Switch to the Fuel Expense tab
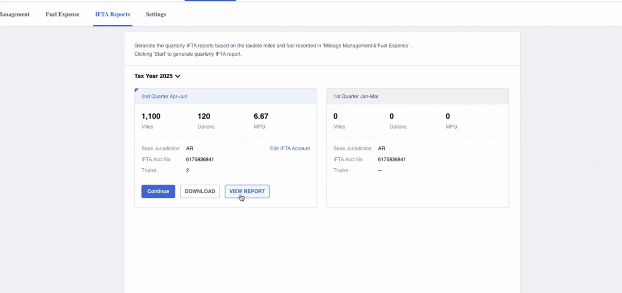This screenshot has width=622, height=293. (x=62, y=15)
